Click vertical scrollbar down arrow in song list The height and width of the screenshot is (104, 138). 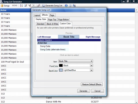137,103
